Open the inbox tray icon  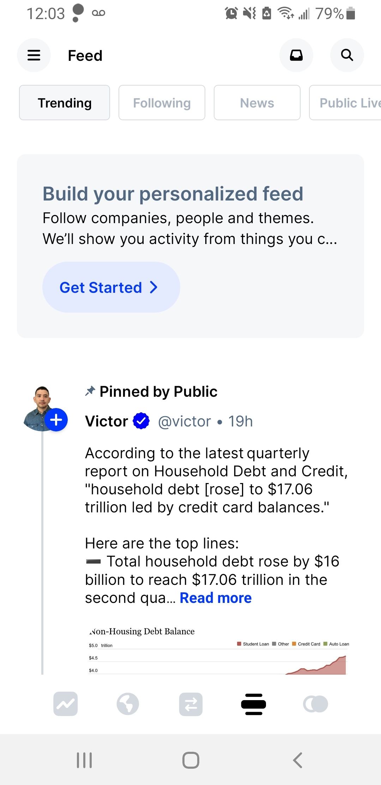coord(296,55)
